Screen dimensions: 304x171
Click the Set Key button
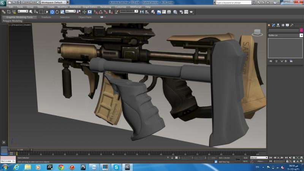245,161
